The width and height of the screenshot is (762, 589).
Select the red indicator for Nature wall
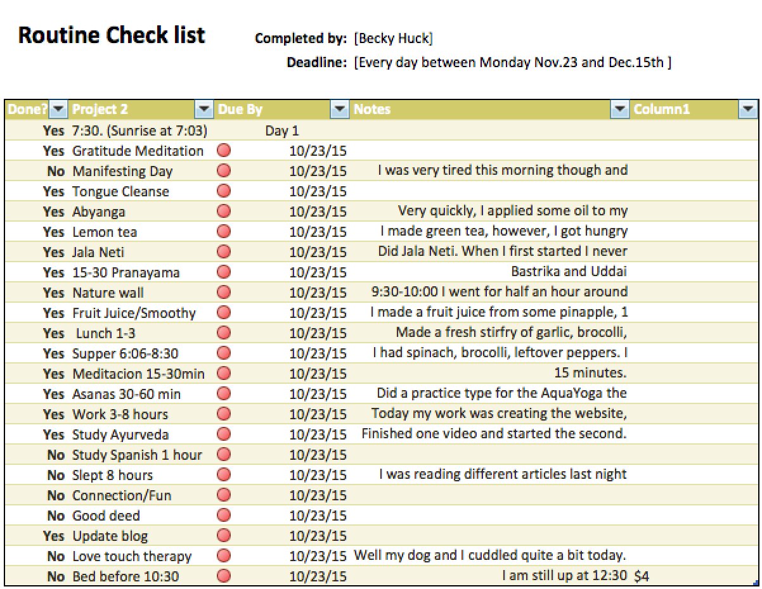pyautogui.click(x=223, y=293)
